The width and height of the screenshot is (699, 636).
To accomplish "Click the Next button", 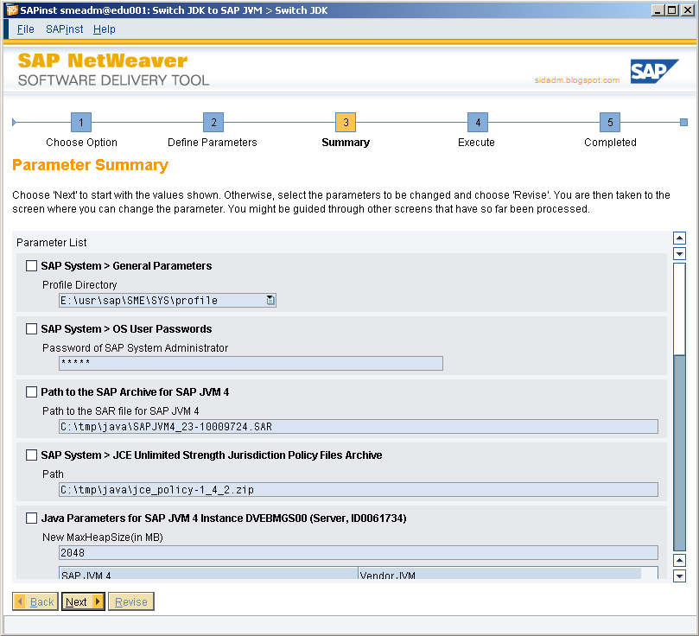I will click(82, 601).
